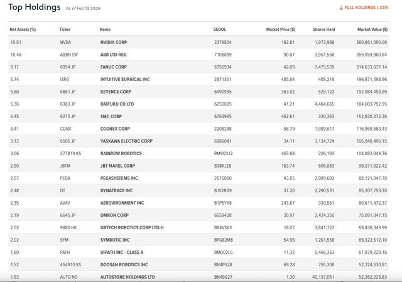Click UIPATH INC - CLASS A entry
Image resolution: width=402 pixels, height=282 pixels.
pos(122,252)
